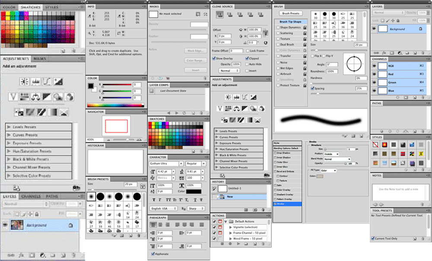Open the Masks tab next to Adjustments tab
The image size is (432, 261).
[40, 59]
